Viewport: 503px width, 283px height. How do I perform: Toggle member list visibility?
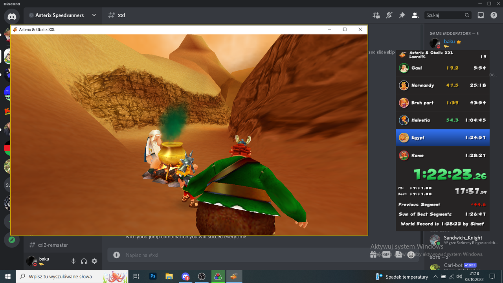pos(415,15)
